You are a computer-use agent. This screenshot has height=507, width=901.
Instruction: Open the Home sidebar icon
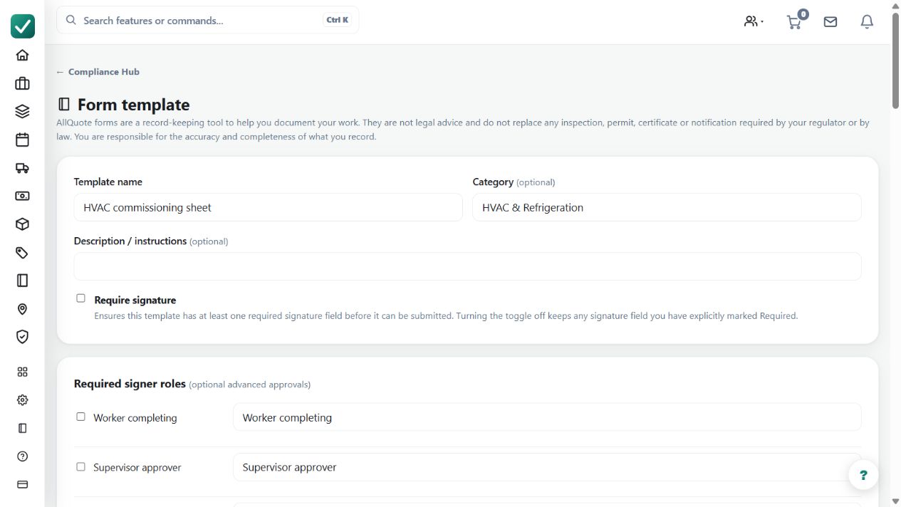coord(22,55)
